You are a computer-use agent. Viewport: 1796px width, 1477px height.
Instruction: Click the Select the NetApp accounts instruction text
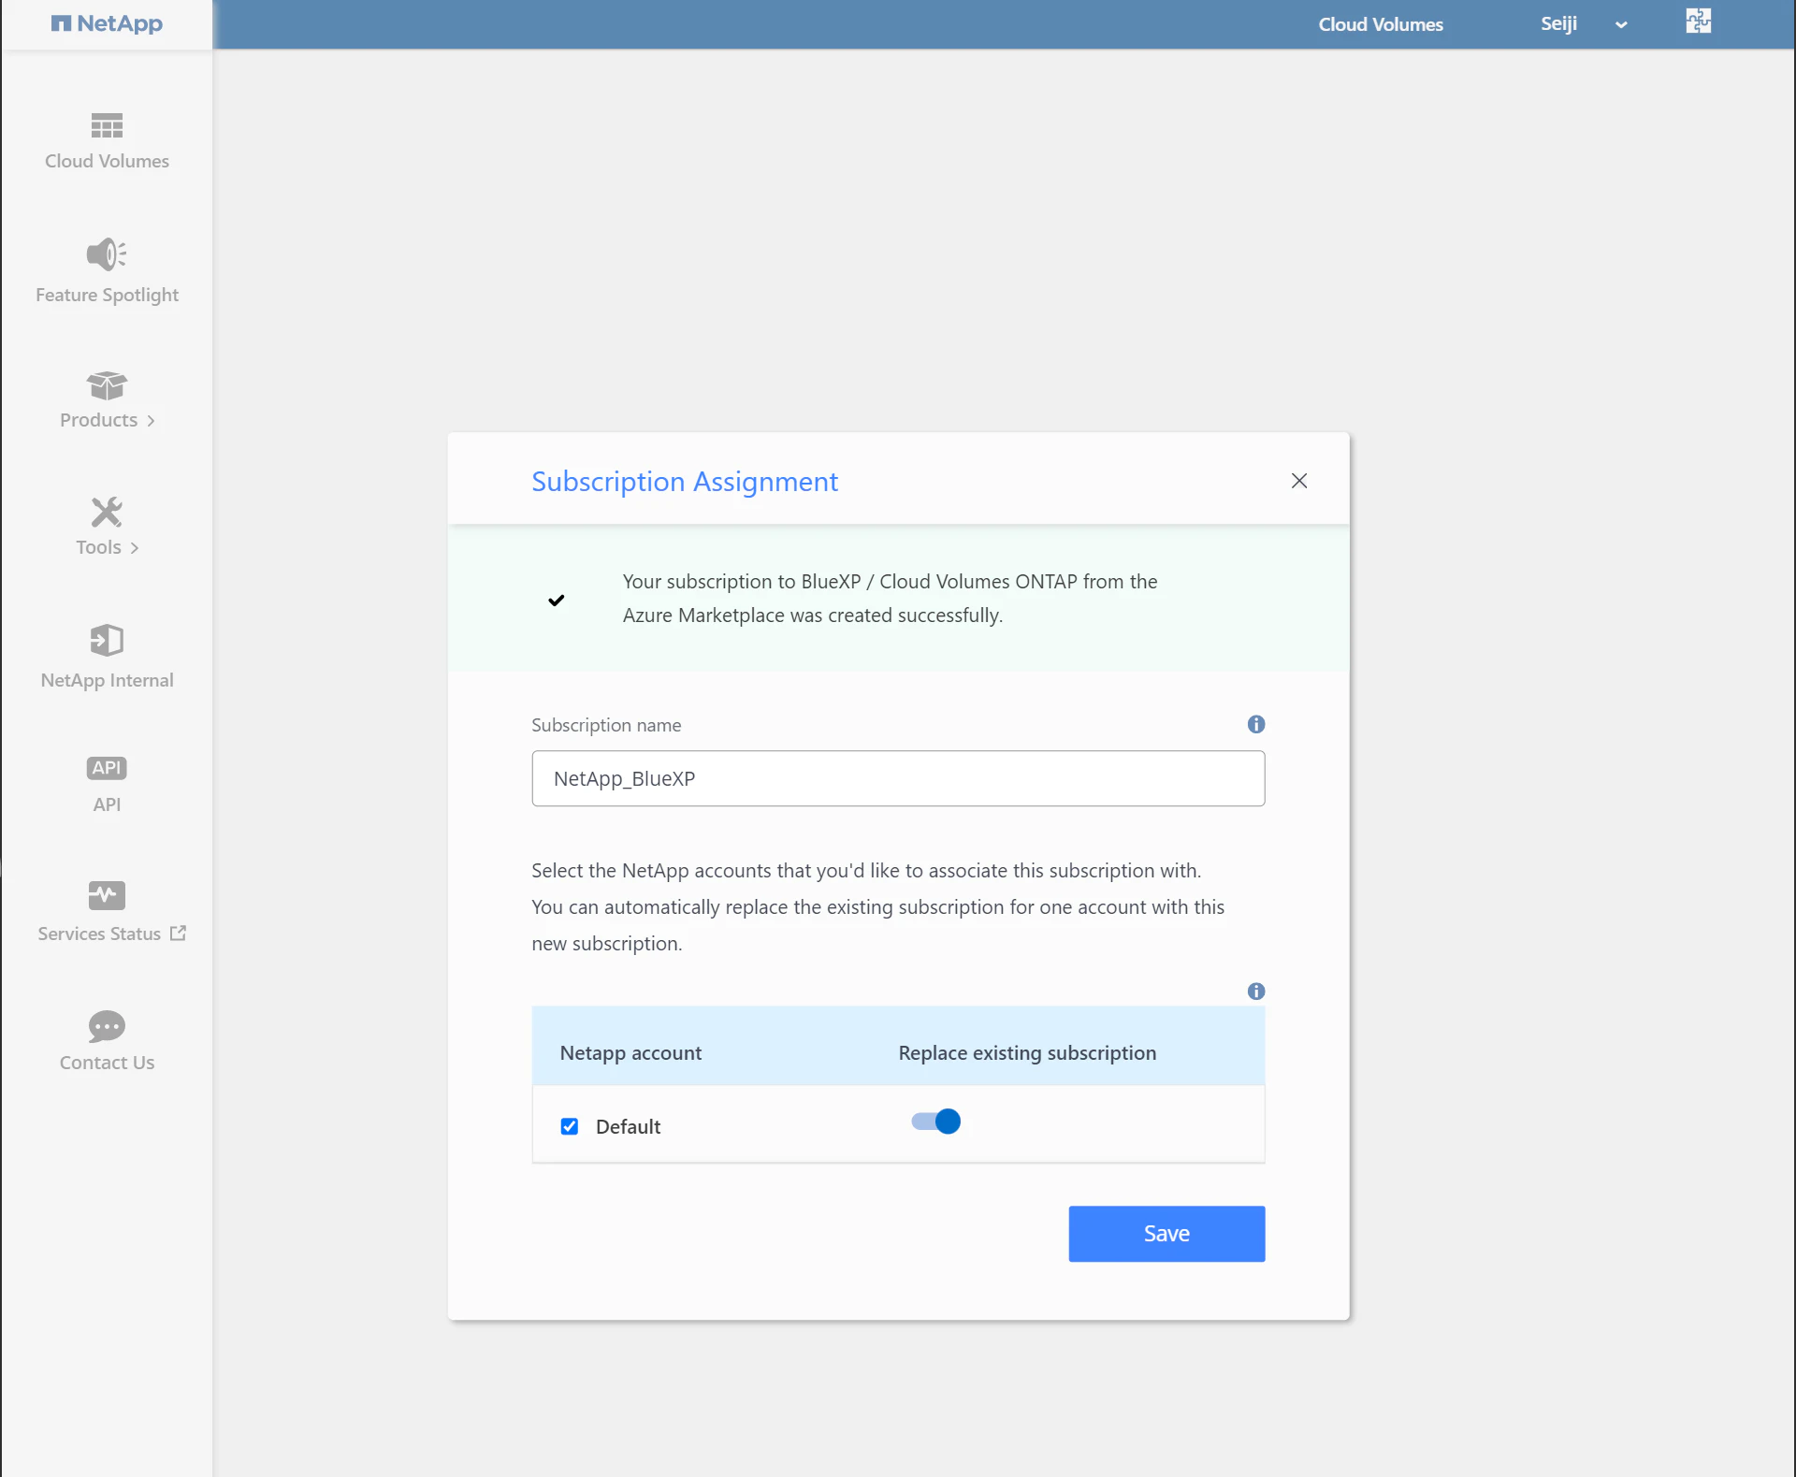pyautogui.click(x=878, y=906)
